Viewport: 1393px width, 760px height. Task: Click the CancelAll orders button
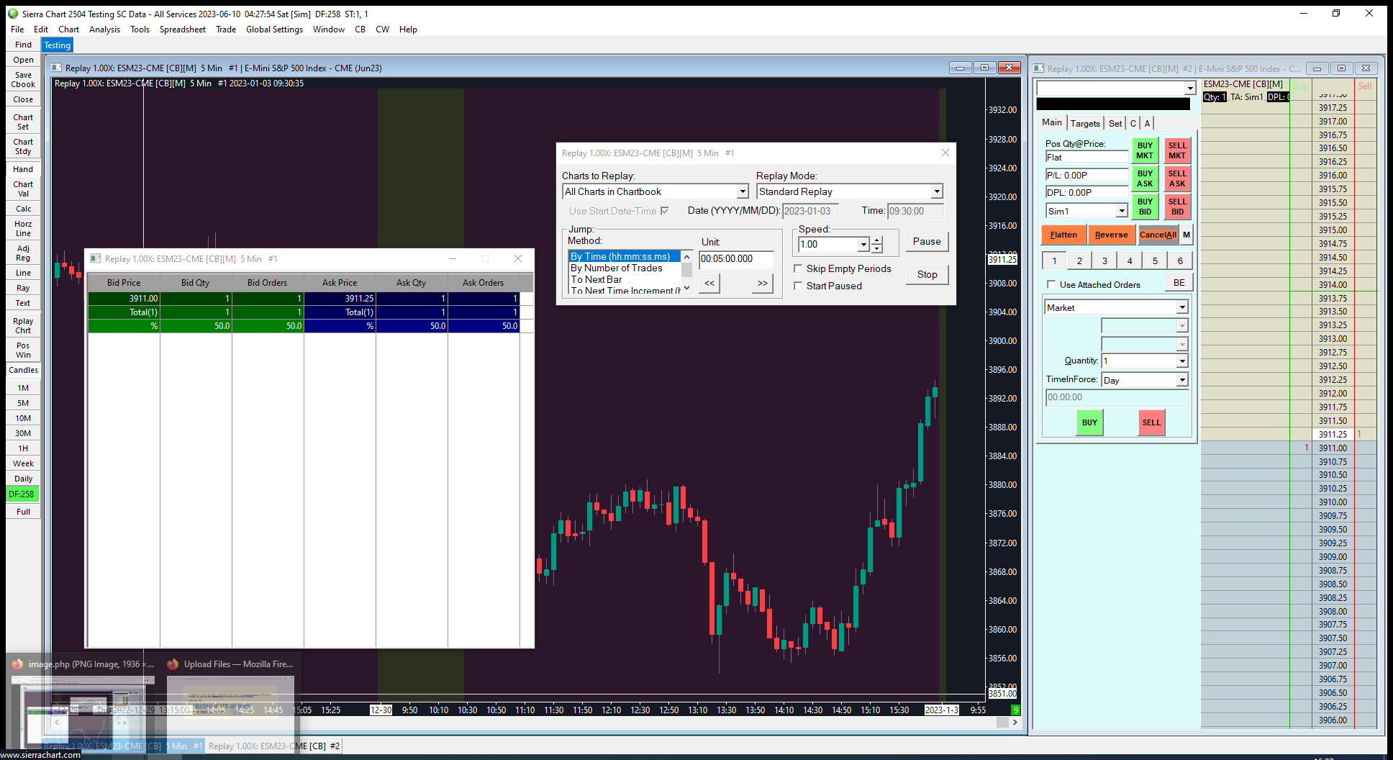click(x=1158, y=235)
